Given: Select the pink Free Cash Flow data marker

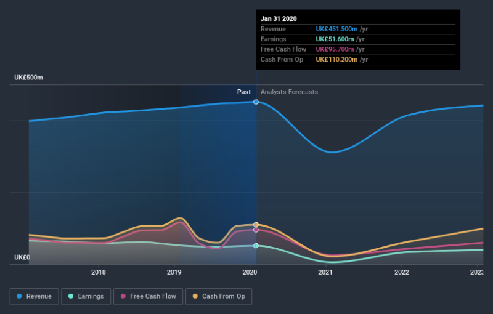Looking at the screenshot, I should click(x=256, y=230).
